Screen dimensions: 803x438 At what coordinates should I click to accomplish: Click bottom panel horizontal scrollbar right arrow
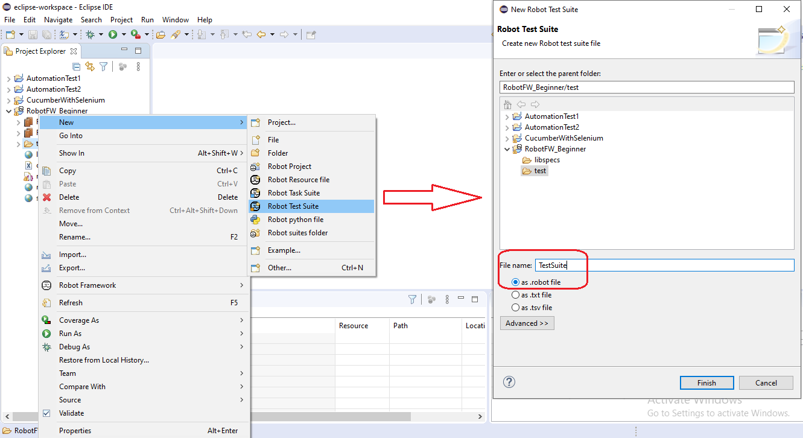(x=480, y=416)
